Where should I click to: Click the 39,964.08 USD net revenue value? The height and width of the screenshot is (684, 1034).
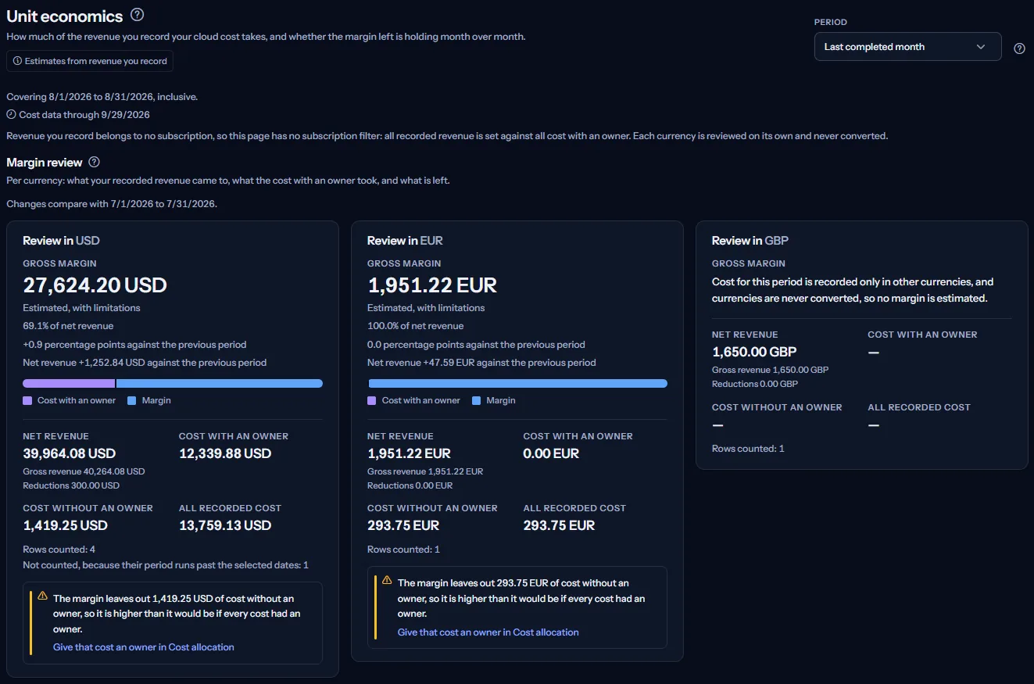pyautogui.click(x=70, y=453)
